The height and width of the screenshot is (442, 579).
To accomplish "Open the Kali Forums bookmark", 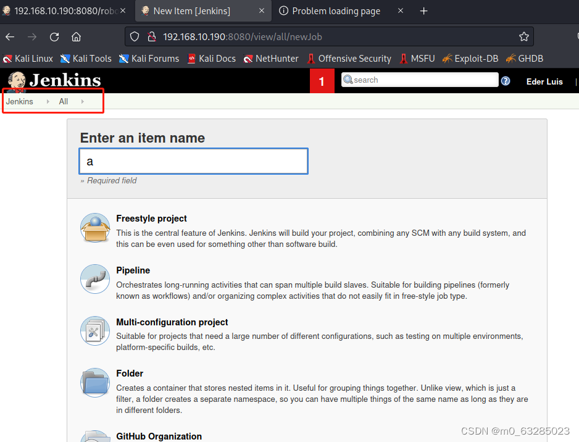I will point(149,59).
